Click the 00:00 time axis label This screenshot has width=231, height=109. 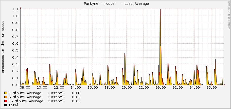point(160,88)
